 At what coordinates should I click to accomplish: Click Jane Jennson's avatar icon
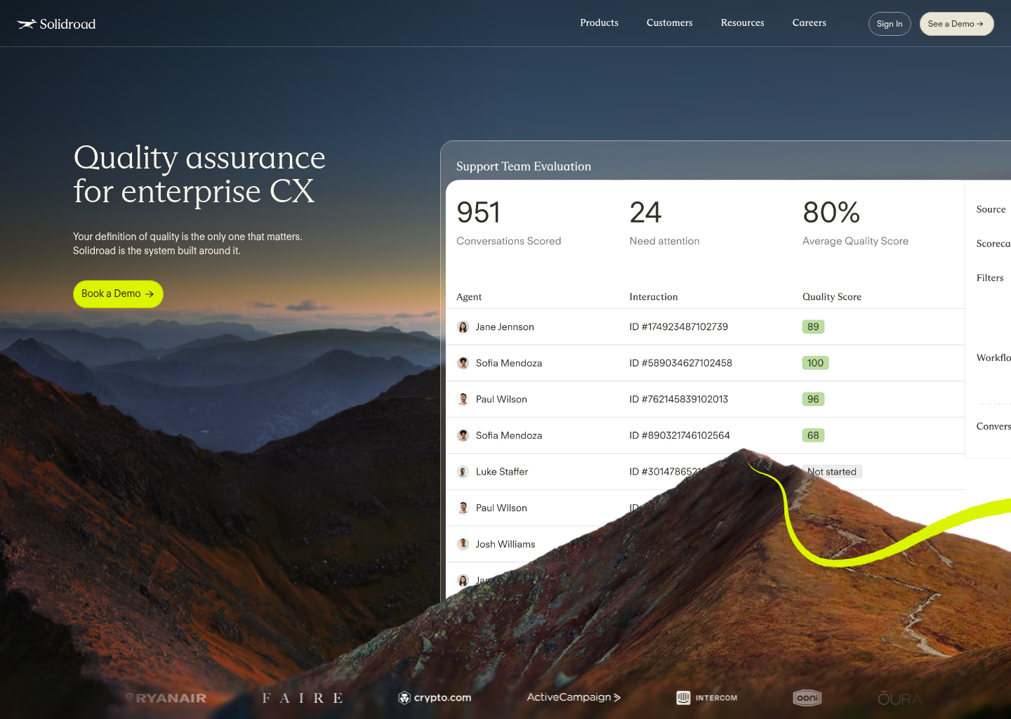point(463,327)
